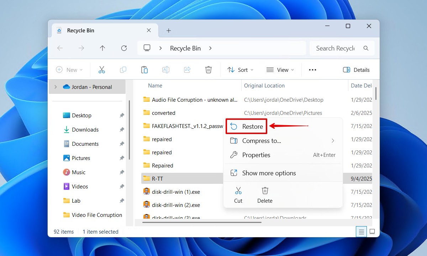Activate the details list view toggle
Viewport: 427px width, 256px height.
[x=361, y=231]
